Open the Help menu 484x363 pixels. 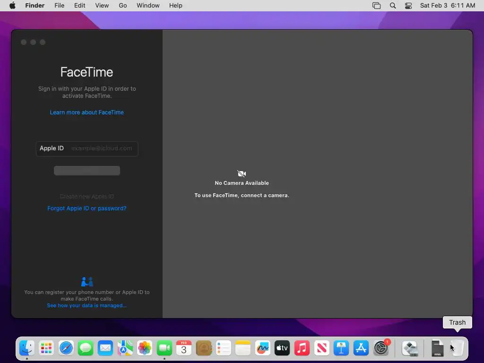176,6
